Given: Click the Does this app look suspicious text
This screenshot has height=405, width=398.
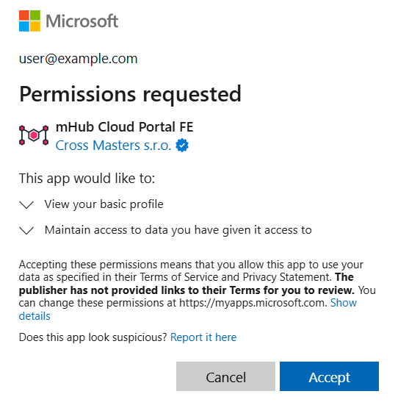Looking at the screenshot, I should click(93, 337).
